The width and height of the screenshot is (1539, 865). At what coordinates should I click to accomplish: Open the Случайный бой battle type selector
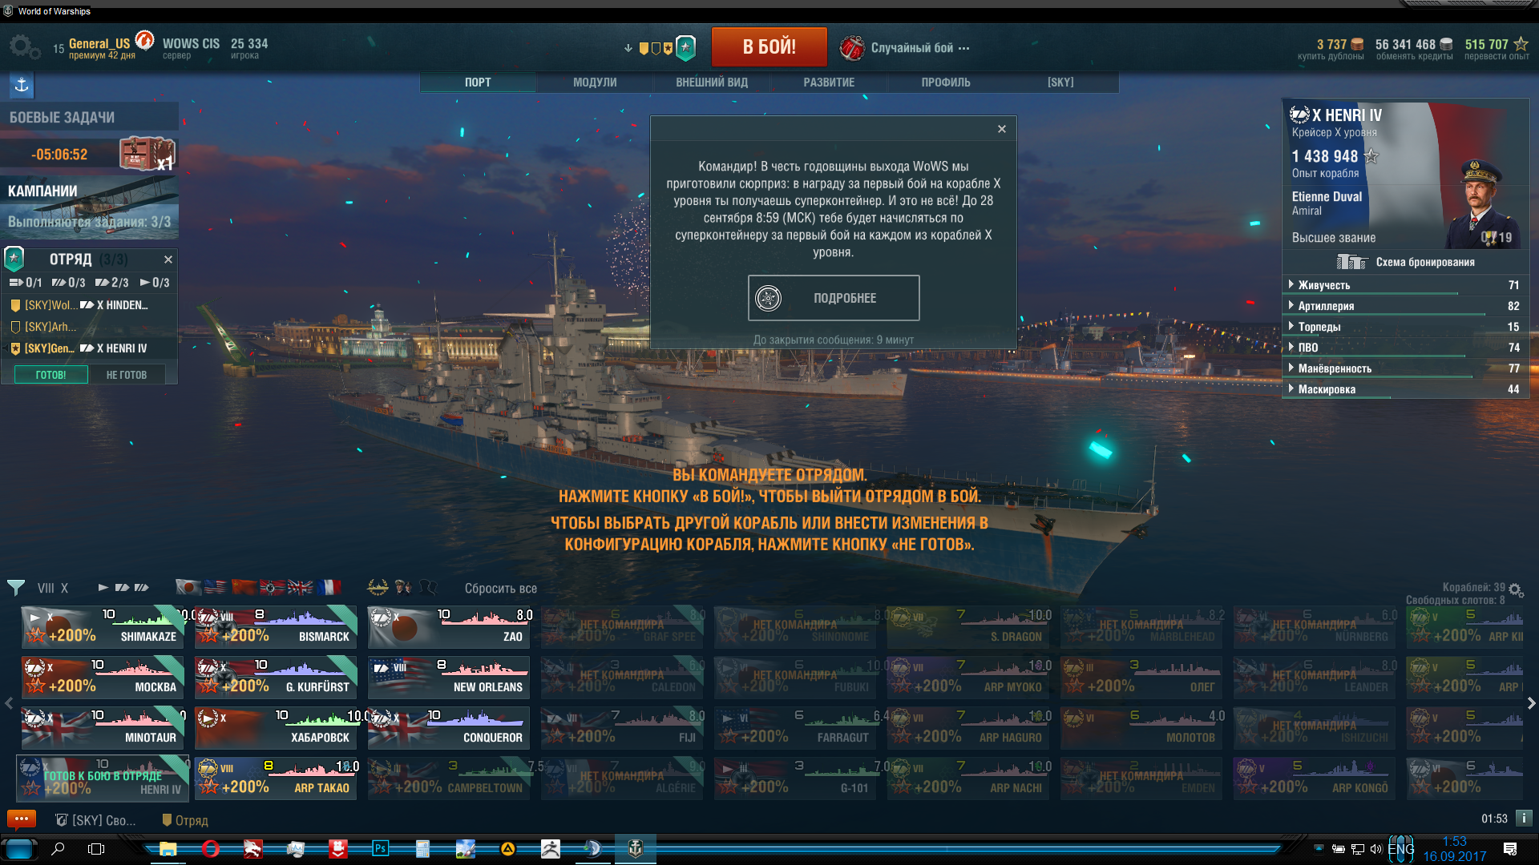coord(919,48)
